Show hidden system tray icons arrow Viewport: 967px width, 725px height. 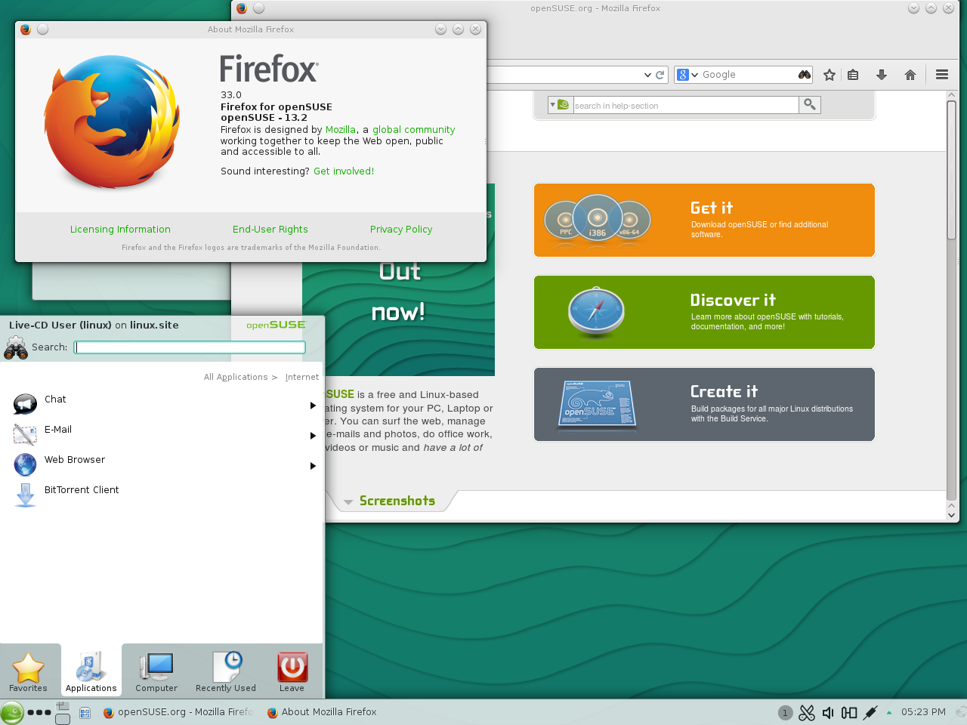(889, 712)
